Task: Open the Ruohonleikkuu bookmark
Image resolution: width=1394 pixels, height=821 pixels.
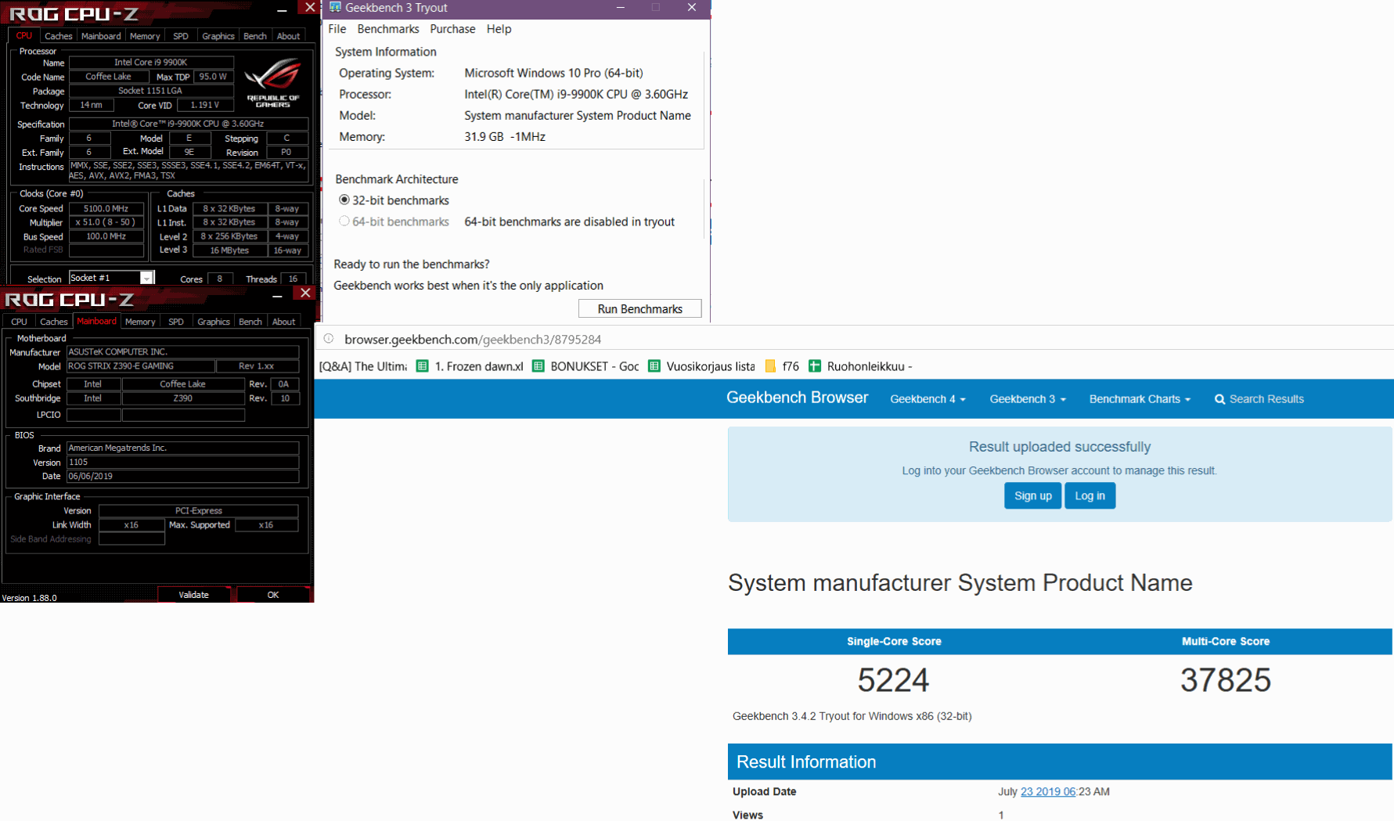Action: [x=860, y=366]
